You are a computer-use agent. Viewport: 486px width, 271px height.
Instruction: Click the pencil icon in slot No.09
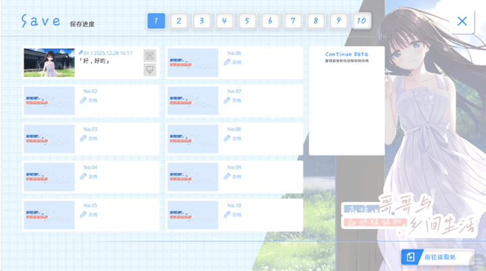[x=227, y=176]
